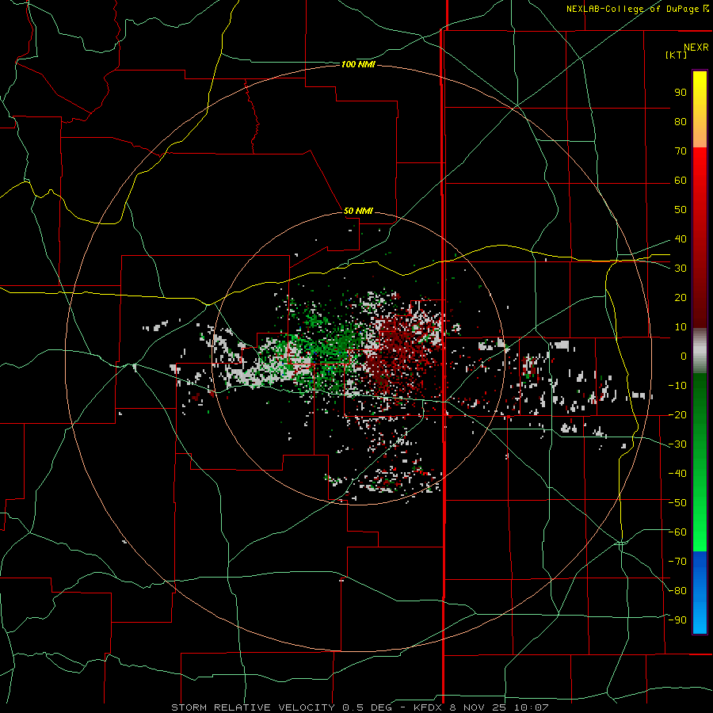Click the 100 NMI range ring label

358,65
